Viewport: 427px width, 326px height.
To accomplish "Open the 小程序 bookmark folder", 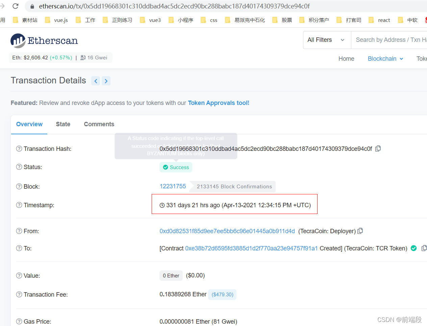I will (181, 20).
